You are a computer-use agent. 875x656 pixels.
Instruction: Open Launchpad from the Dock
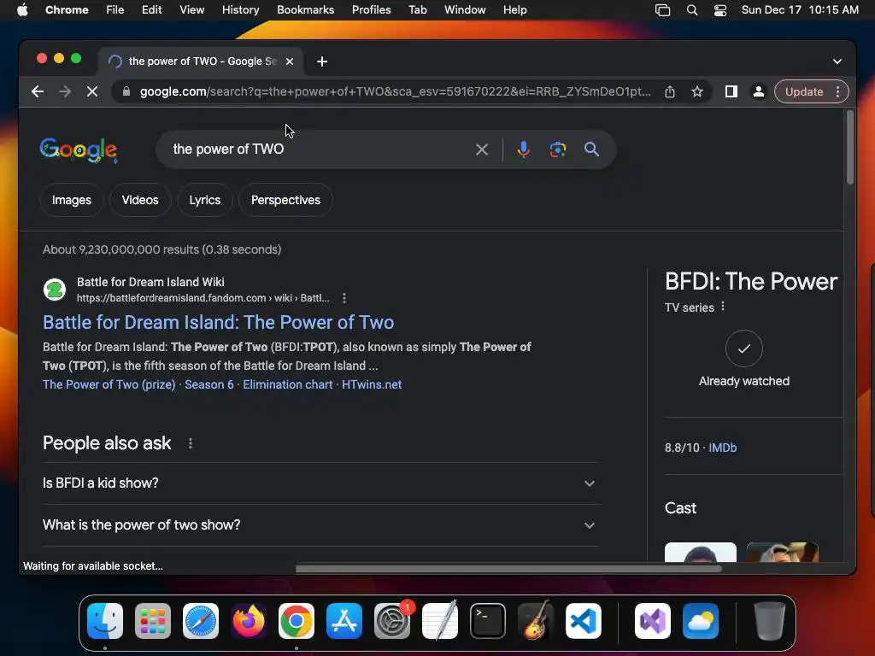tap(153, 621)
